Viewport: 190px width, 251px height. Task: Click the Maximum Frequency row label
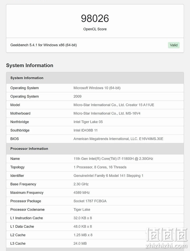(27, 193)
